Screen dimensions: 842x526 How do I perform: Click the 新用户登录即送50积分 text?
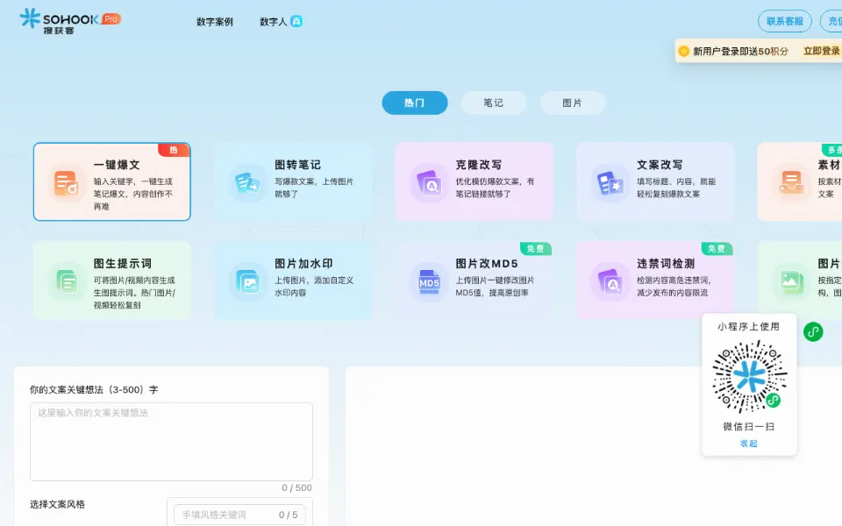point(740,51)
